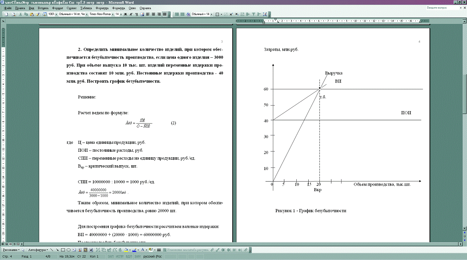
Task: Click the Select Objects arrow tool
Action: [x=24, y=250]
